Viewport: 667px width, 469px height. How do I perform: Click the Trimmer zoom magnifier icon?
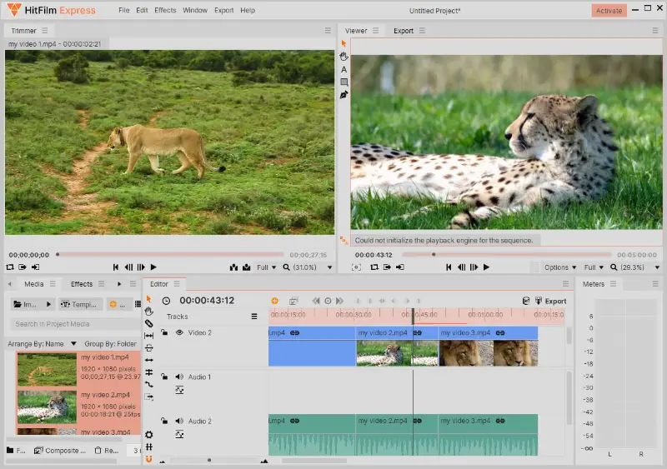pos(286,267)
